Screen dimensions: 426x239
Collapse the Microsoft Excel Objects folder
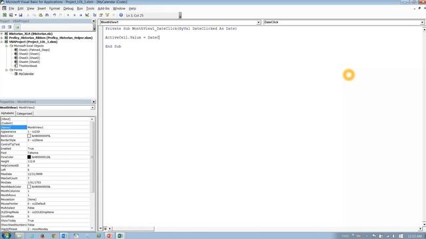[x=7, y=46]
